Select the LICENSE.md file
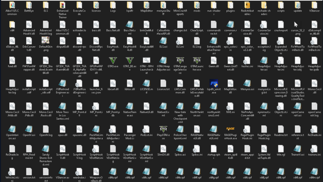This screenshot has width=323, height=182. pos(146,83)
